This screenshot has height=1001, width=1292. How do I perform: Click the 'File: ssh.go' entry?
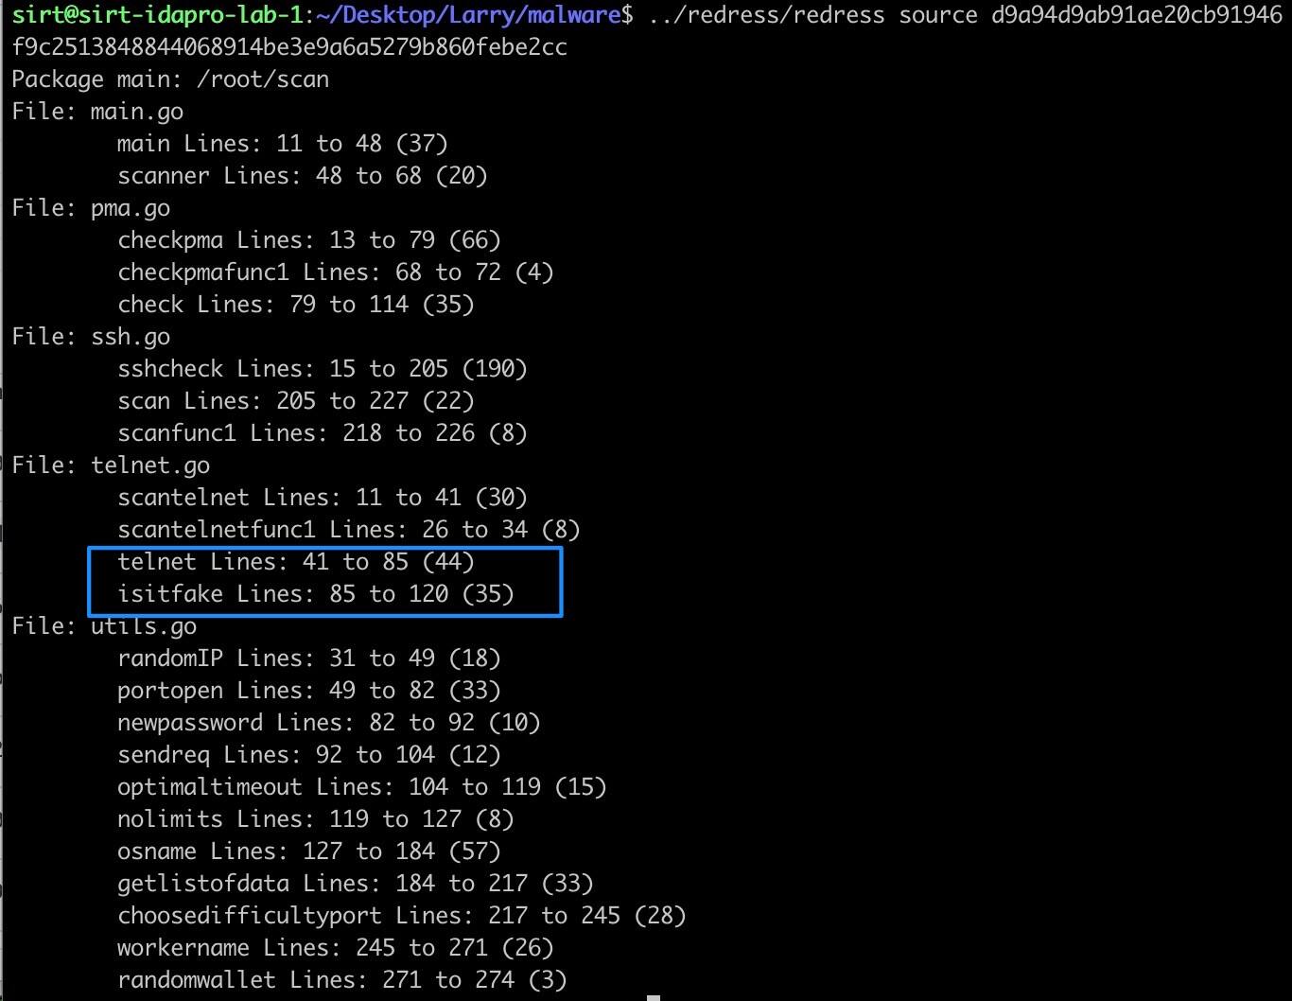coord(91,337)
